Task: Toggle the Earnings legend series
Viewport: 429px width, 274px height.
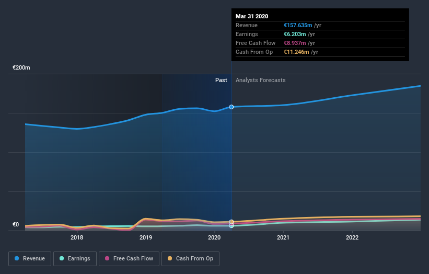Action: point(75,259)
